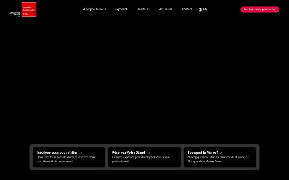This screenshot has height=180, width=289.
Task: Click arrow icon next to Réservez Votre Stand
Action: (149, 153)
